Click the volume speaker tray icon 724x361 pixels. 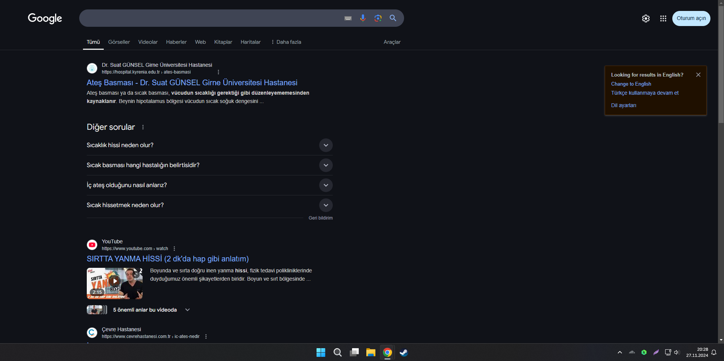pos(677,352)
